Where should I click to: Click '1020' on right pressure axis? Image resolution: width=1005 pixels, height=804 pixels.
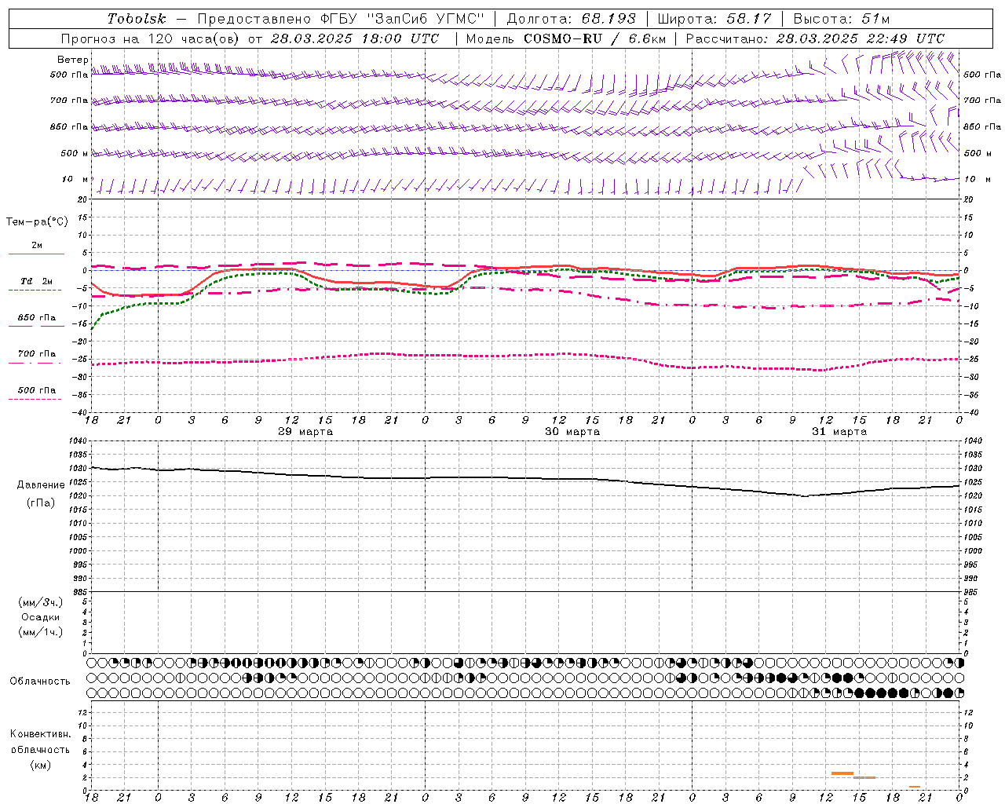click(x=973, y=496)
